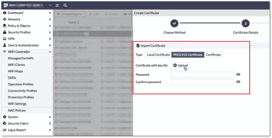This screenshot has width=272, height=138.
Task: Open SSIDs page
Action: [12, 78]
